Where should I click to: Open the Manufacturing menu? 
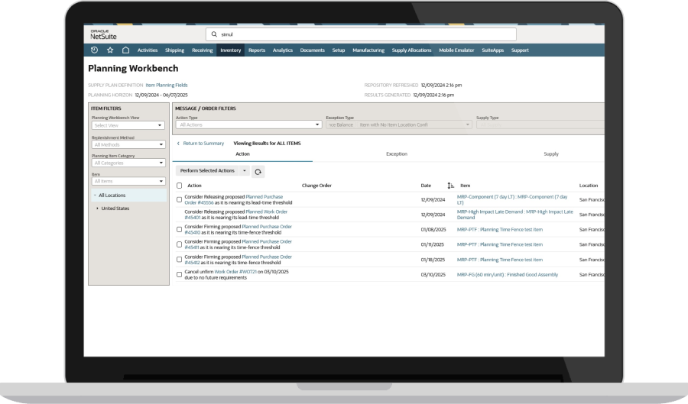pos(368,50)
